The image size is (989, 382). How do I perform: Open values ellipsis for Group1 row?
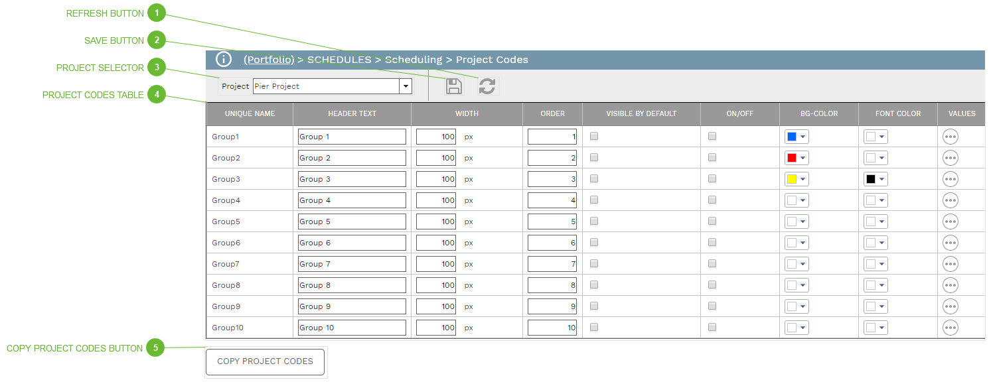coord(951,137)
